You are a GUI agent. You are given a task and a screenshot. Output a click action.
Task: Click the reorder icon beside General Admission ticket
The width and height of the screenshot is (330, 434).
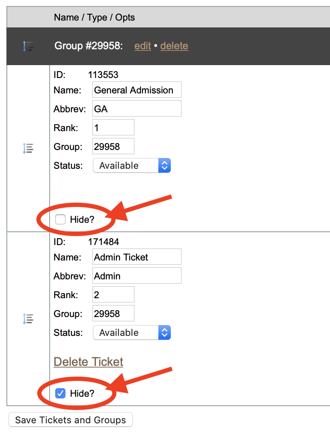(28, 148)
